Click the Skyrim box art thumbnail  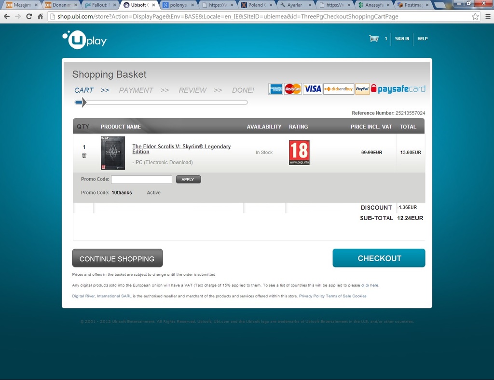click(113, 153)
